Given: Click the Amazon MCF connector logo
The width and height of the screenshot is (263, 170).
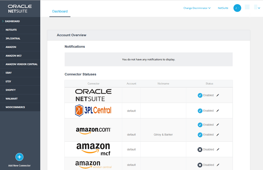Looking at the screenshot, I should coord(94,149).
